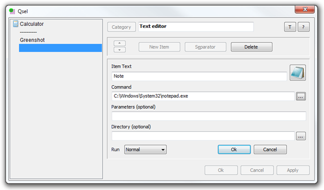Image resolution: width=324 pixels, height=190 pixels.
Task: Click the Calculator icon in the list
Action: point(16,24)
